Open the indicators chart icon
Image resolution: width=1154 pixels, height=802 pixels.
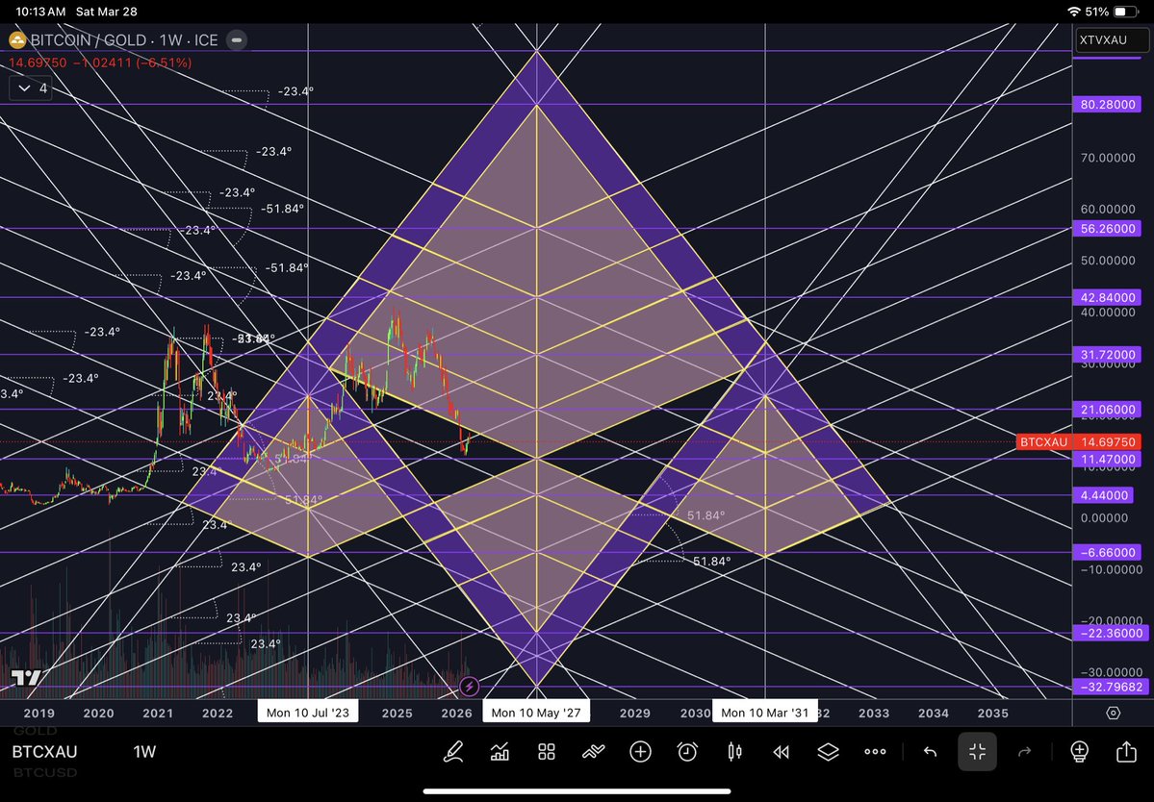coord(500,751)
